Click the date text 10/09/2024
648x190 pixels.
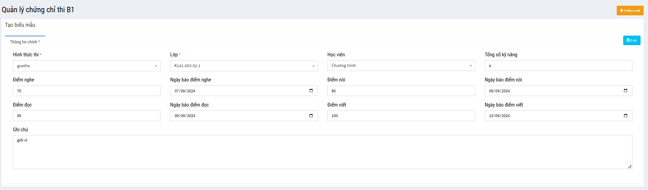(499, 116)
